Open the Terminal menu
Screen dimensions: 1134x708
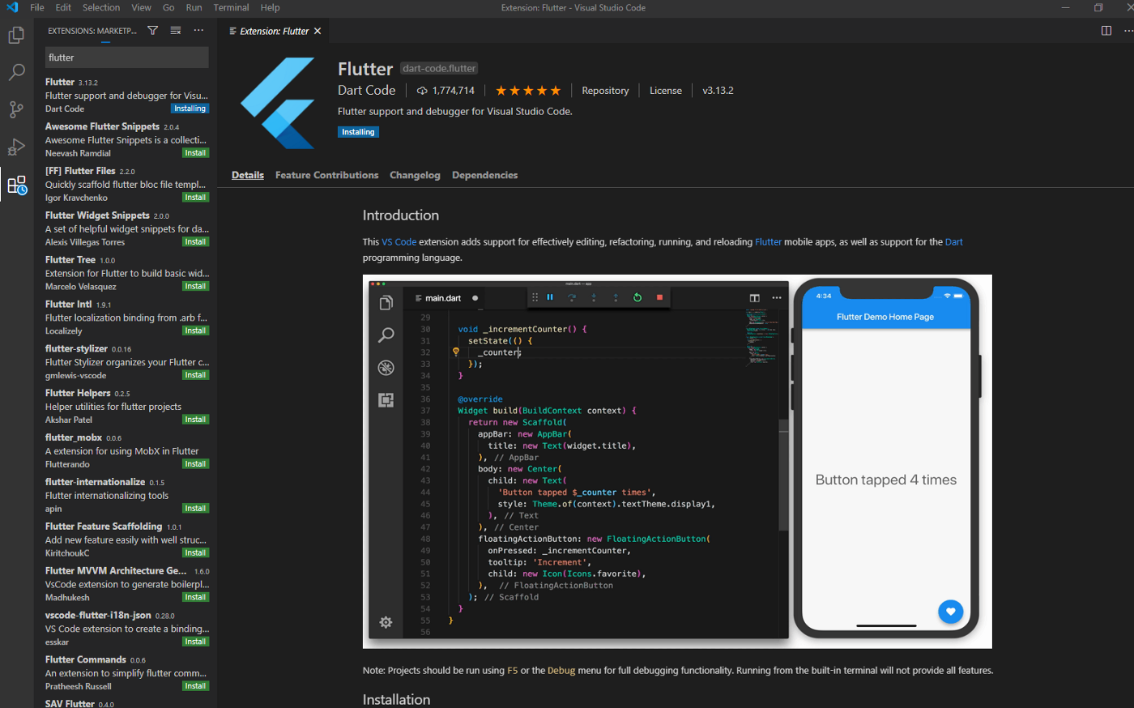click(231, 7)
